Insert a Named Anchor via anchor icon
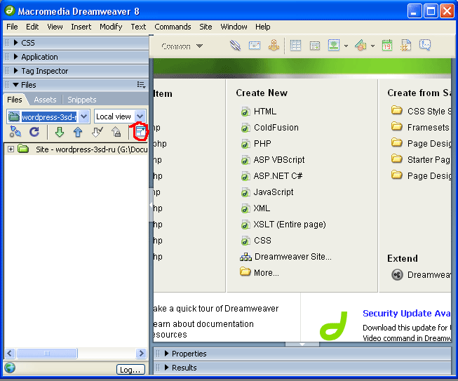This screenshot has height=381, width=458. [x=274, y=46]
